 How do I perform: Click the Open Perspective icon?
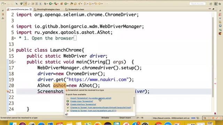(x=211, y=4)
